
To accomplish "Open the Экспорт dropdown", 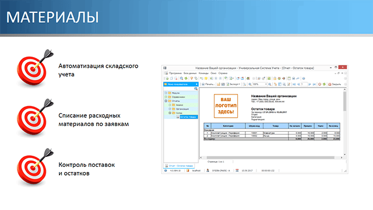I will (233, 84).
